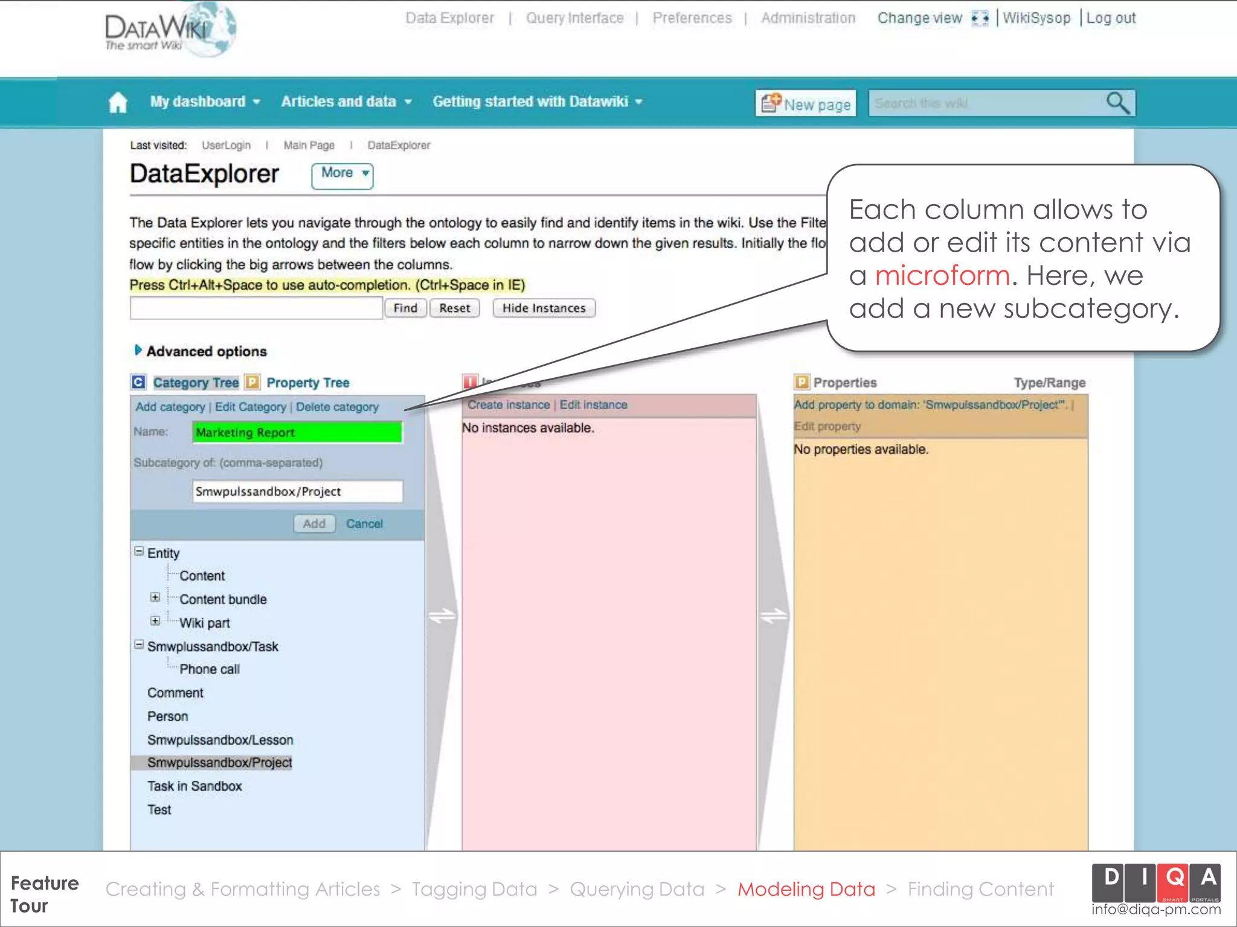Click arrow between categories and instances

click(x=442, y=616)
